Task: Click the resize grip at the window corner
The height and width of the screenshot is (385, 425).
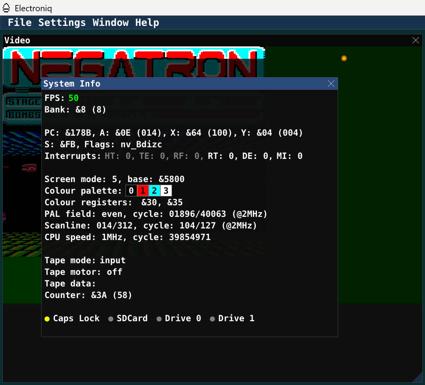Action: [417, 378]
